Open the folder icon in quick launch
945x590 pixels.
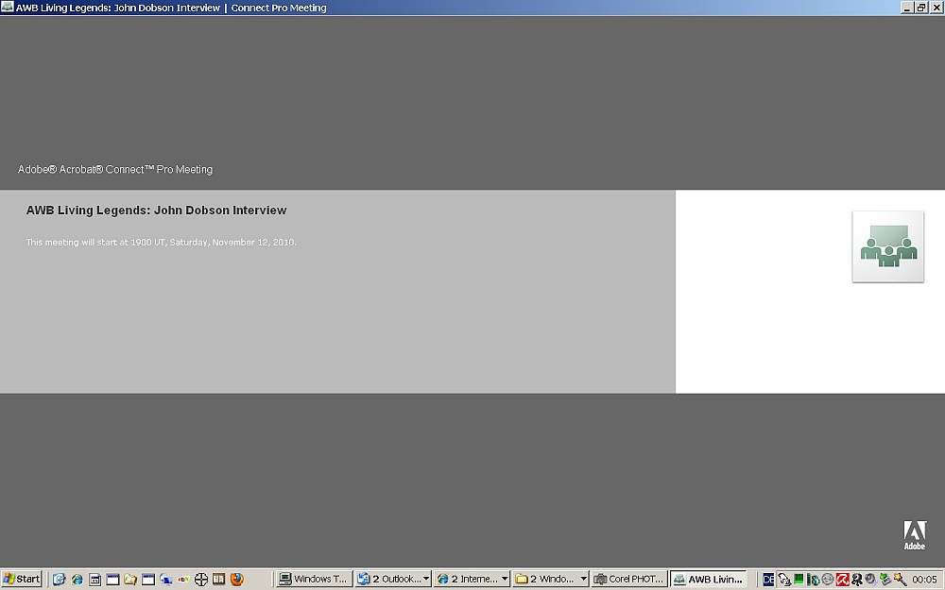[130, 580]
